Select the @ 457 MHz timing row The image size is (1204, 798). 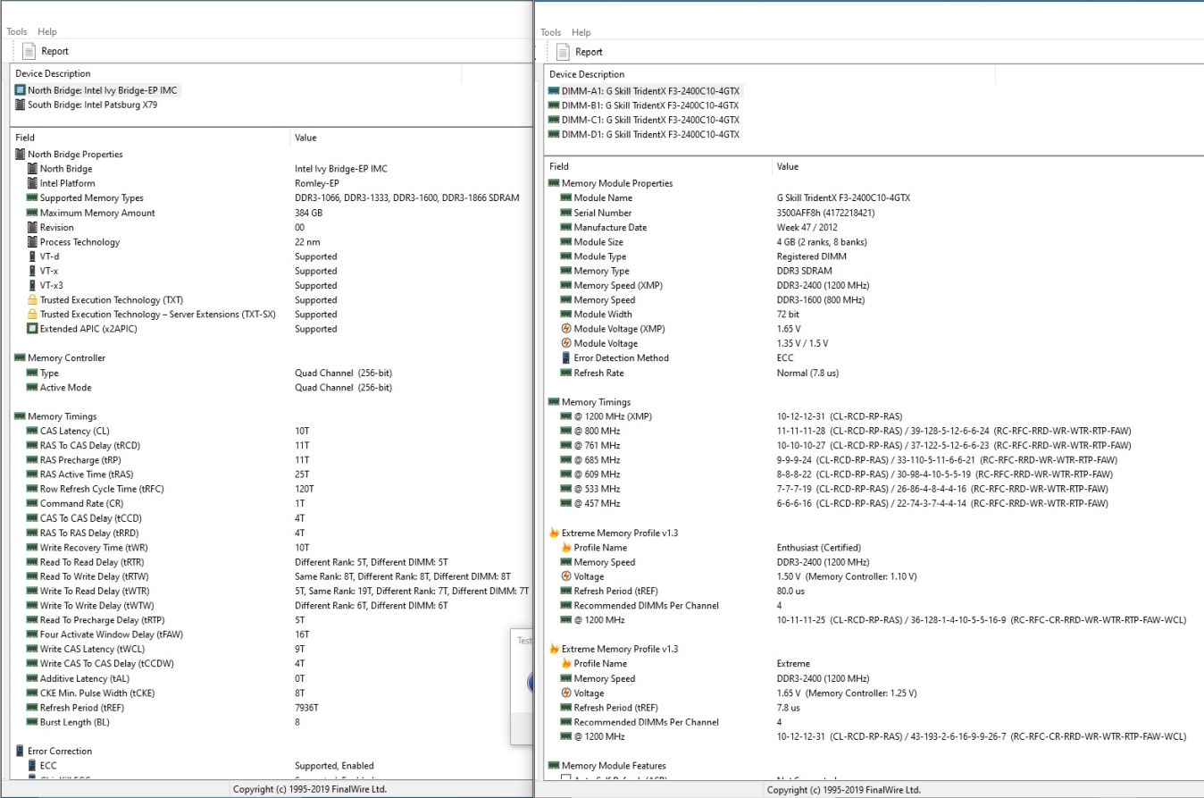coord(874,504)
